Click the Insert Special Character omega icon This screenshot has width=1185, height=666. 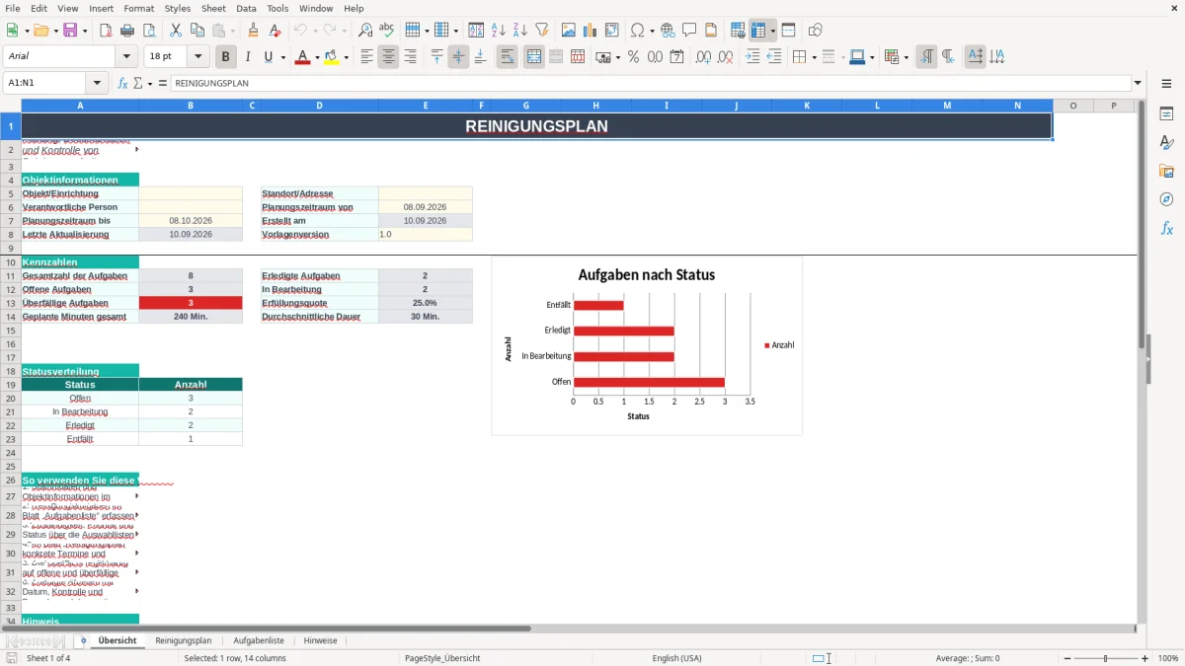(637, 31)
